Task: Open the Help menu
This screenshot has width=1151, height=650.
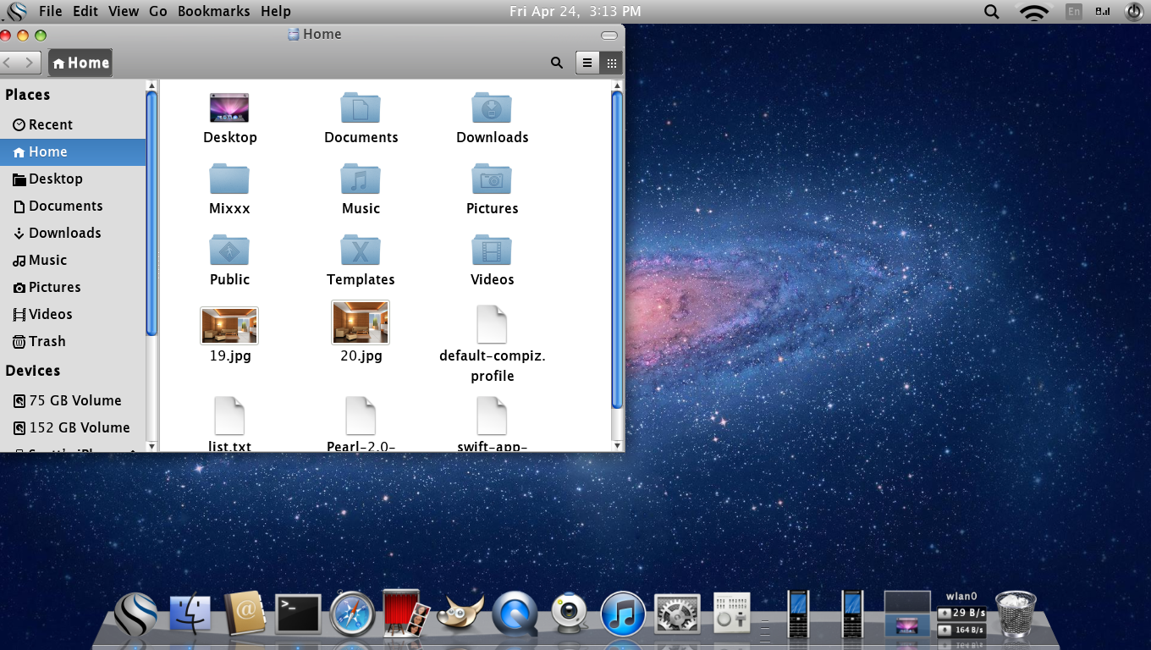Action: tap(276, 11)
